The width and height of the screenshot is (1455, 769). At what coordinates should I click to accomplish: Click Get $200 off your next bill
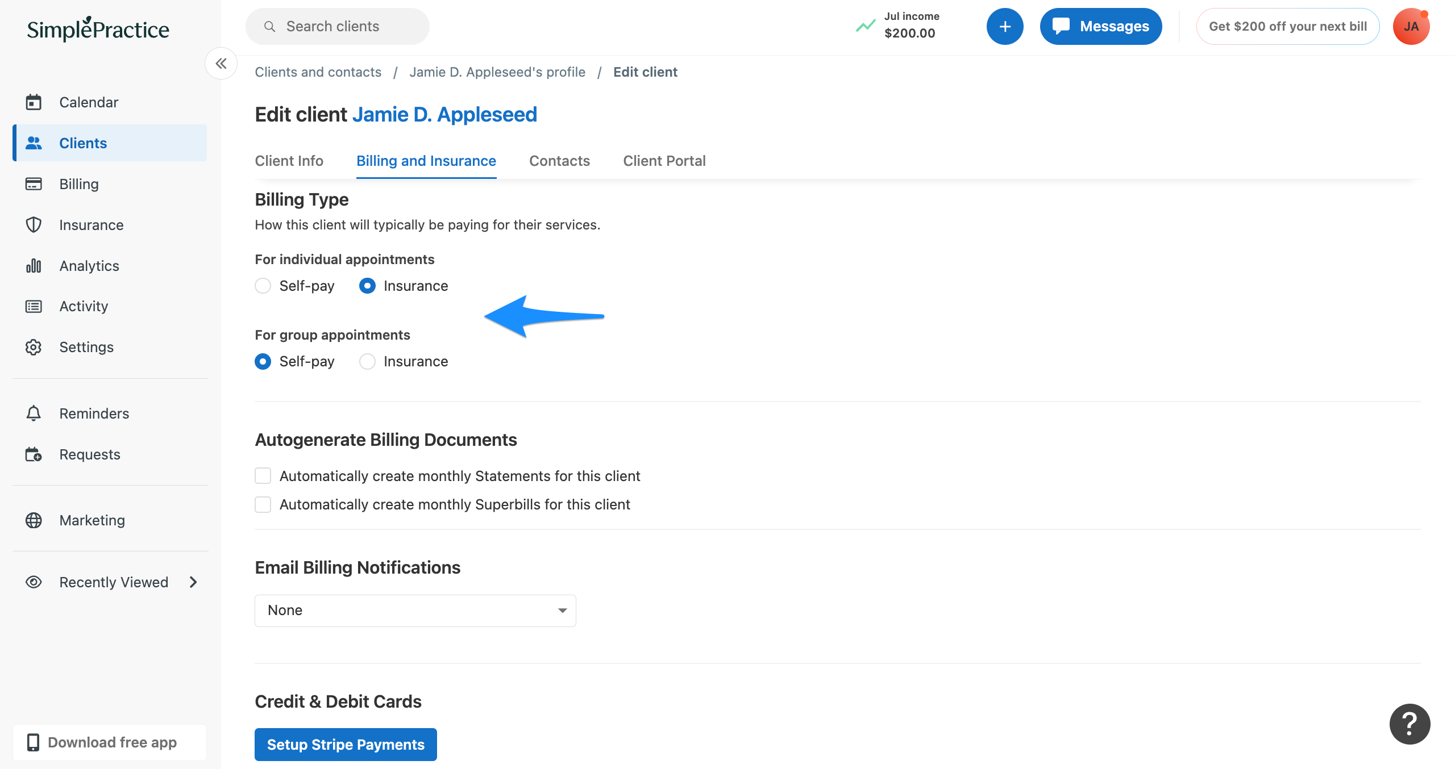[1288, 26]
